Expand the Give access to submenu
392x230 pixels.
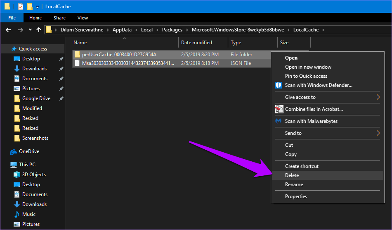(x=328, y=97)
